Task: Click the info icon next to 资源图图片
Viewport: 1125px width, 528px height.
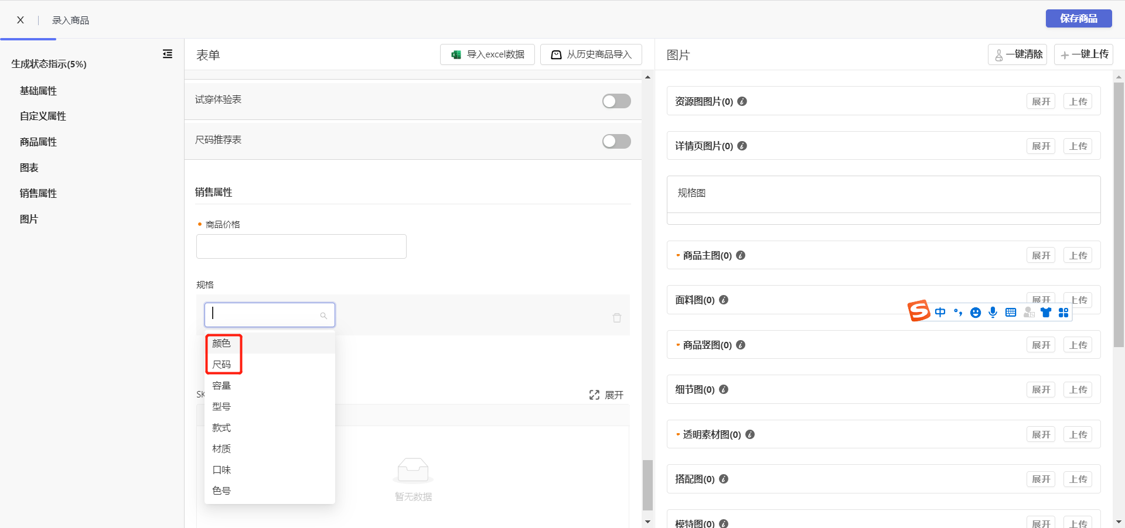Action: (742, 101)
